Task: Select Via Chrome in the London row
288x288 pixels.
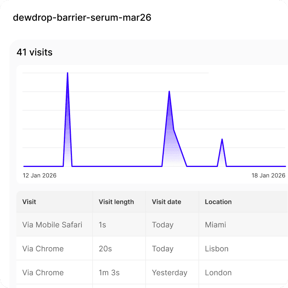Action: click(43, 272)
